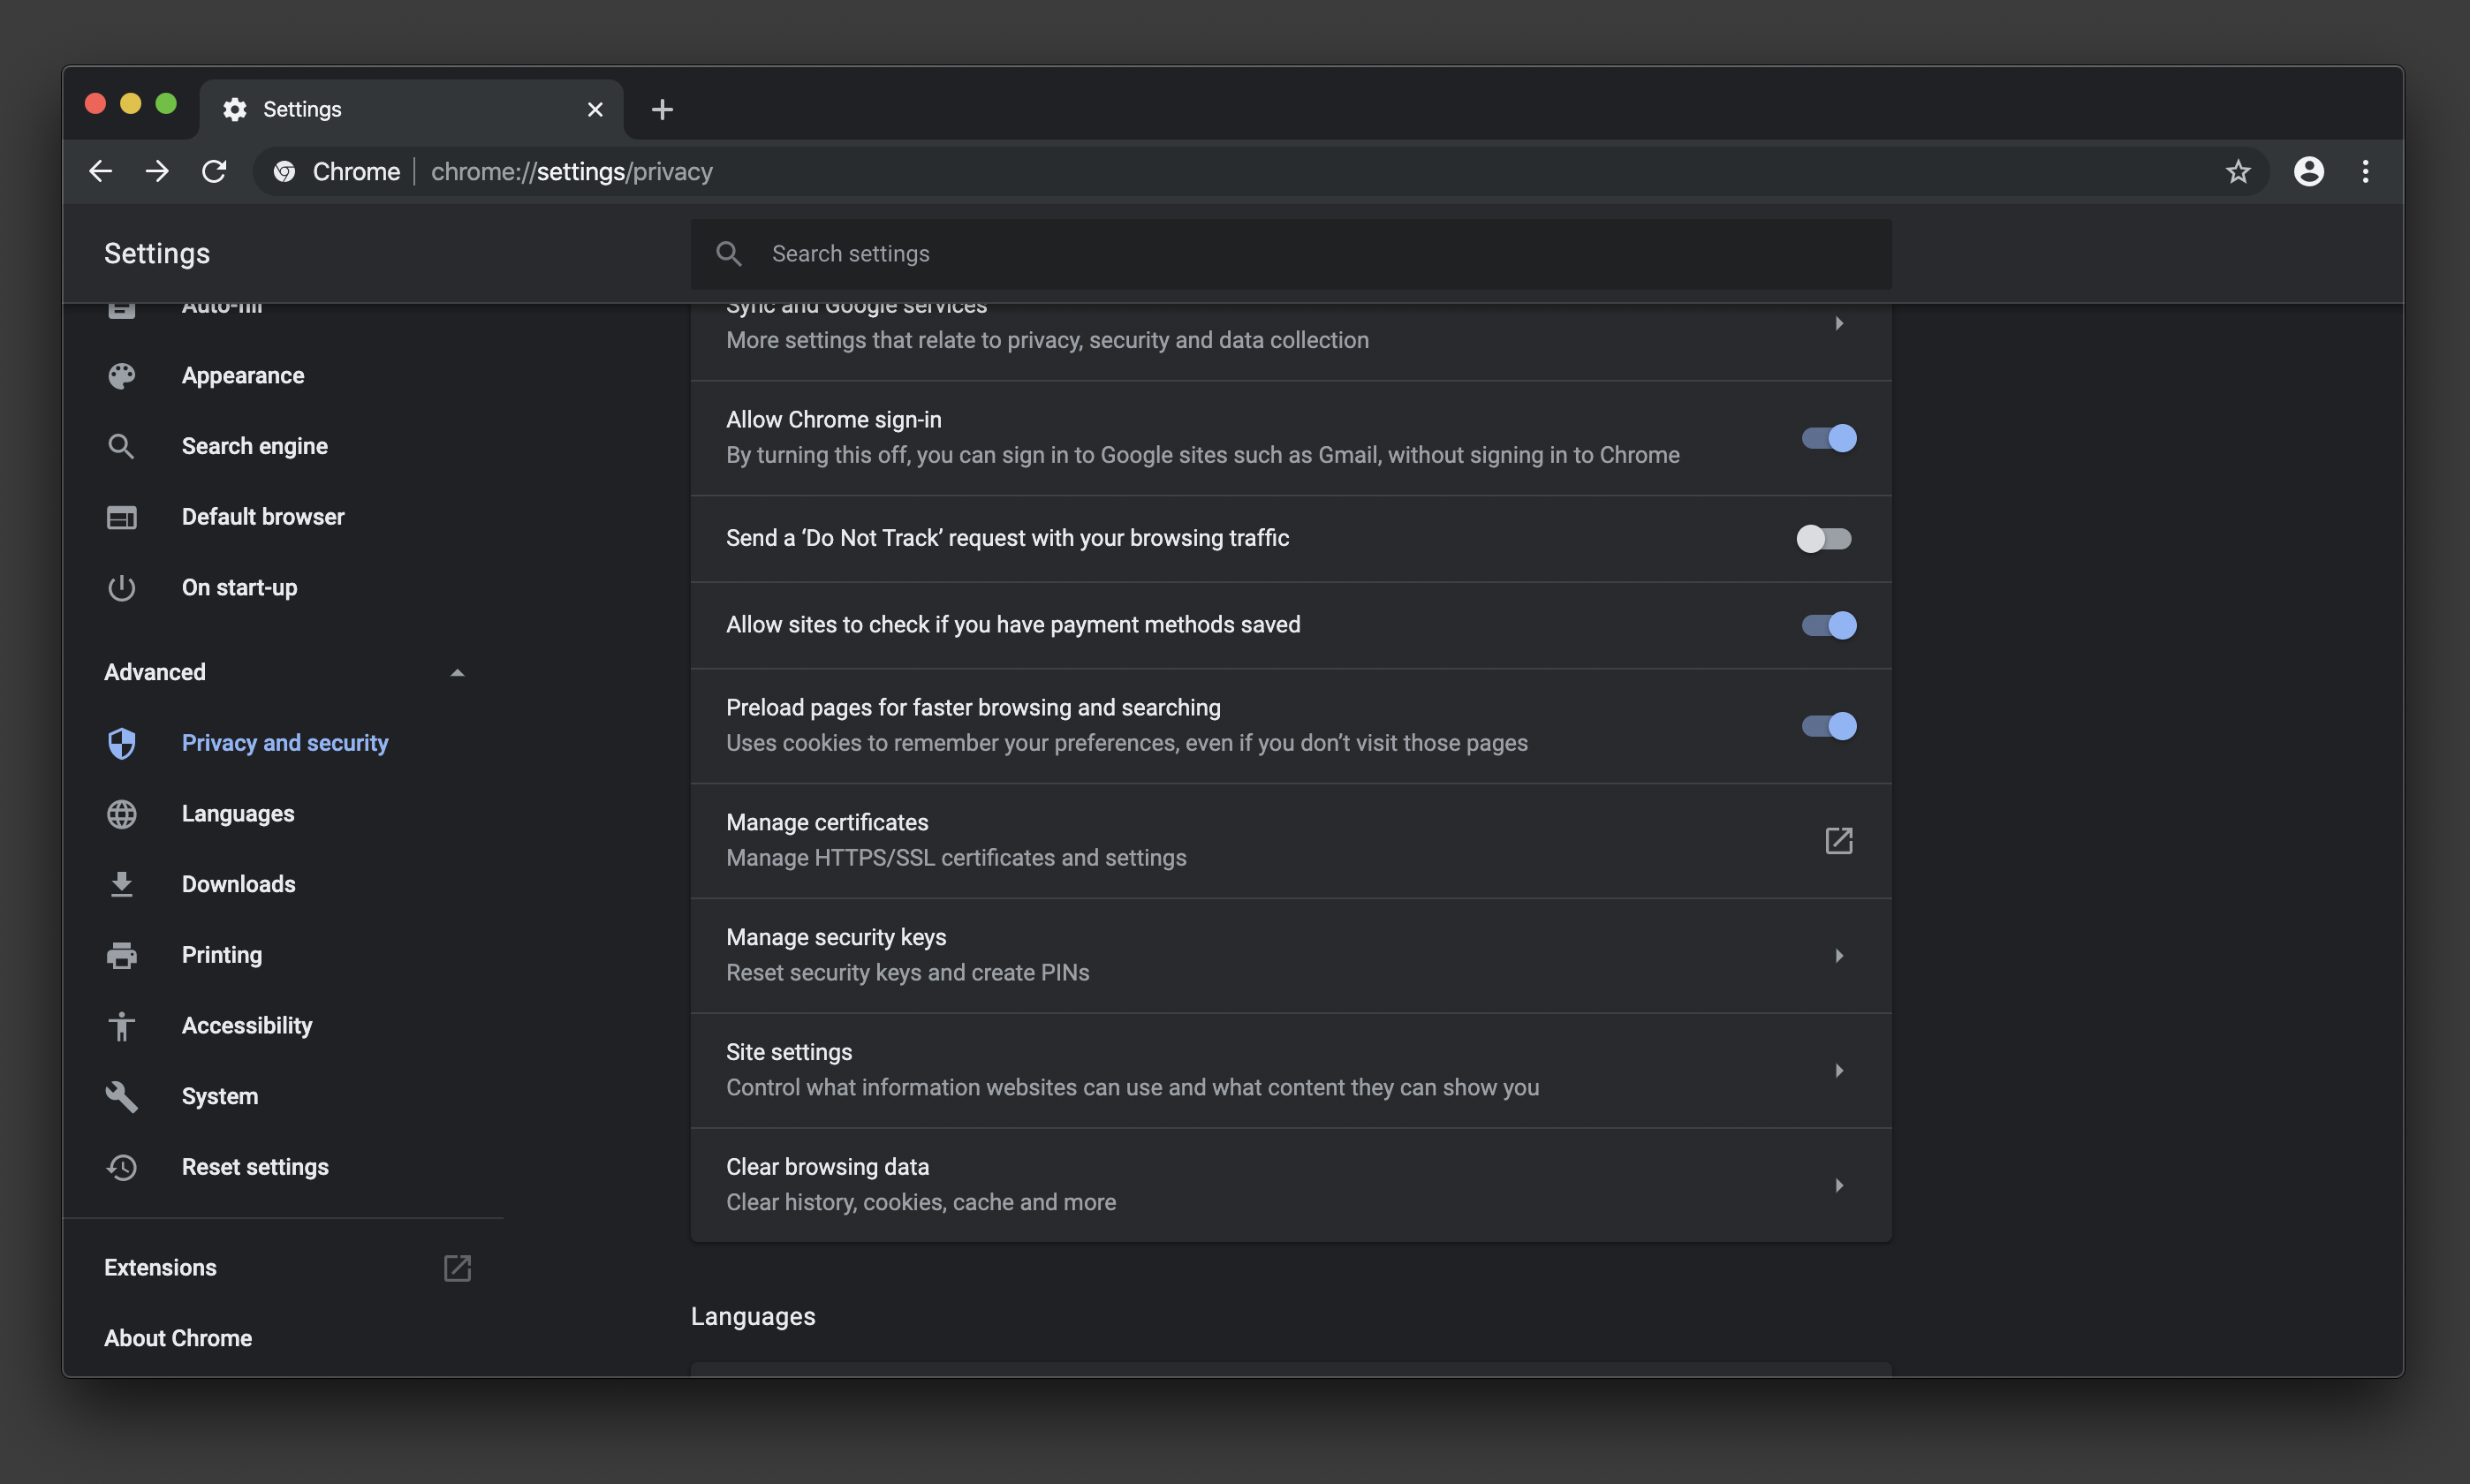Screen dimensions: 2470x1484
Task: Enable the Do Not Track toggle
Action: click(1823, 538)
